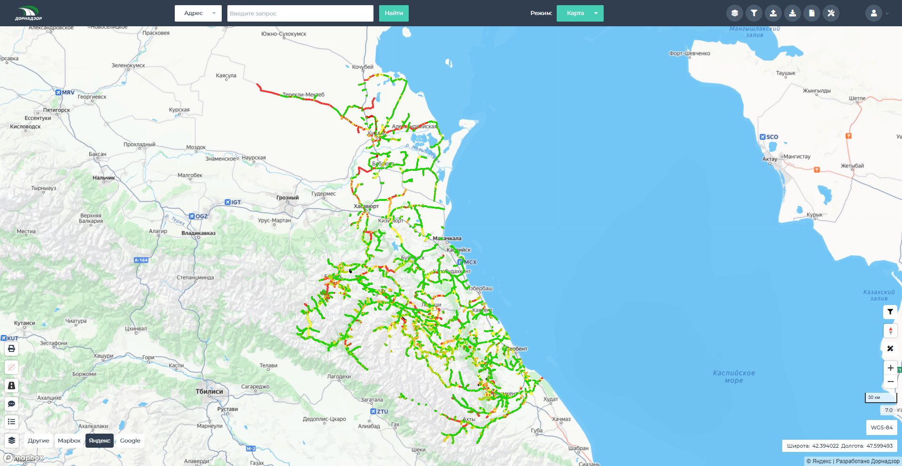Viewport: 902px width, 466px height.
Task: Click the road icon button
Action: click(x=12, y=385)
